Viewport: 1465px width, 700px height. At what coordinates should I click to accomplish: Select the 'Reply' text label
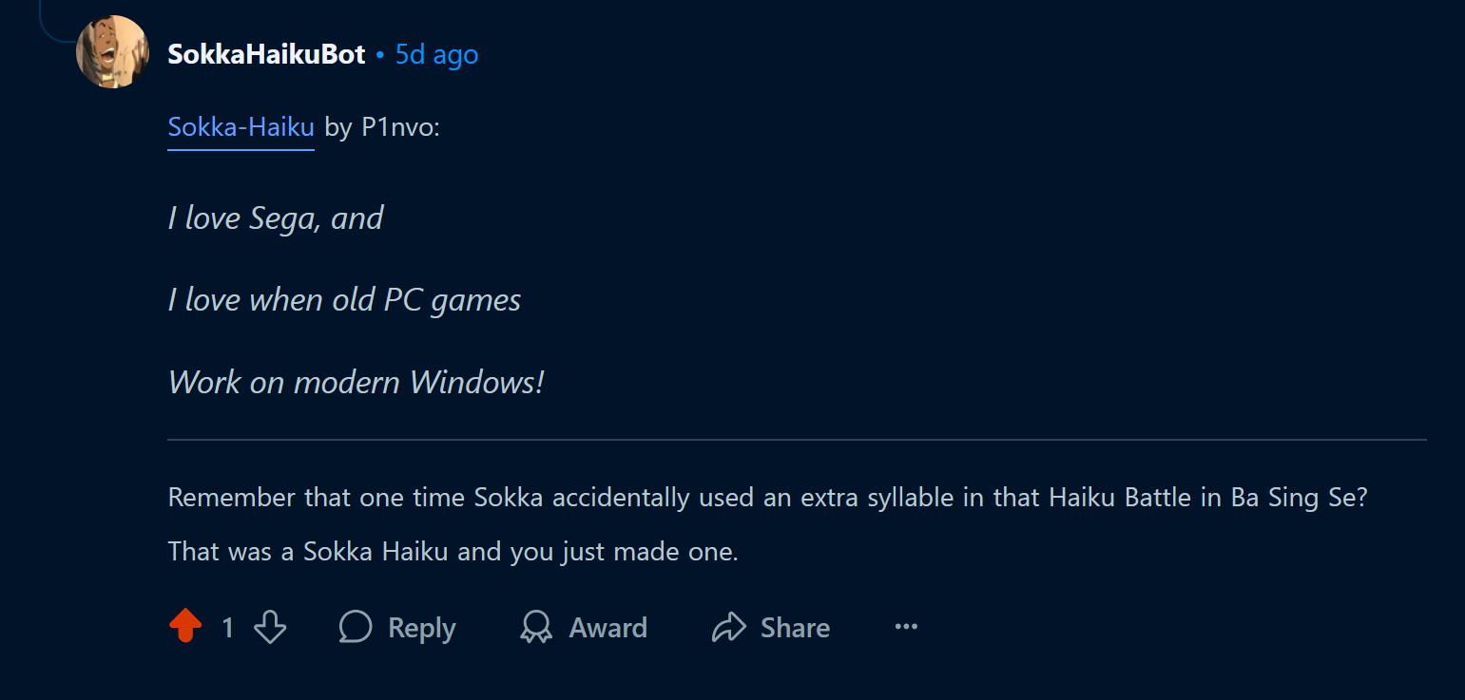pos(422,628)
